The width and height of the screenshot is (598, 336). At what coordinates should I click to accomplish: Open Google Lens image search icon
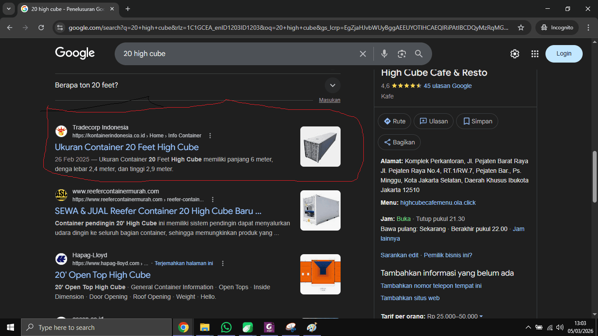tap(401, 54)
